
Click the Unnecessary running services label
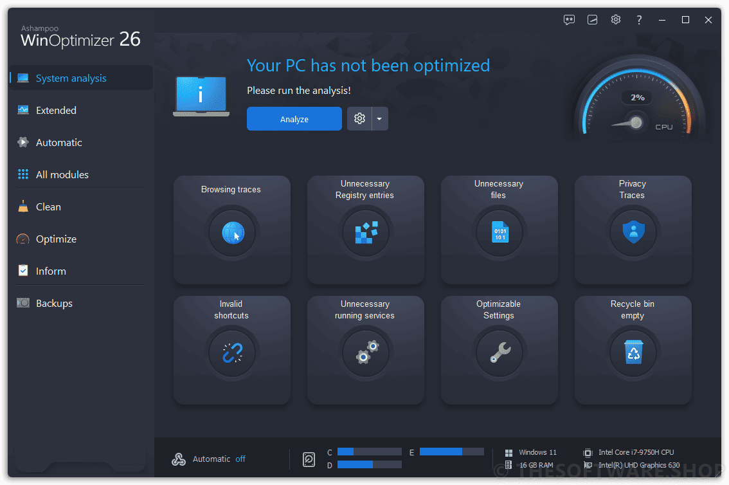click(365, 309)
